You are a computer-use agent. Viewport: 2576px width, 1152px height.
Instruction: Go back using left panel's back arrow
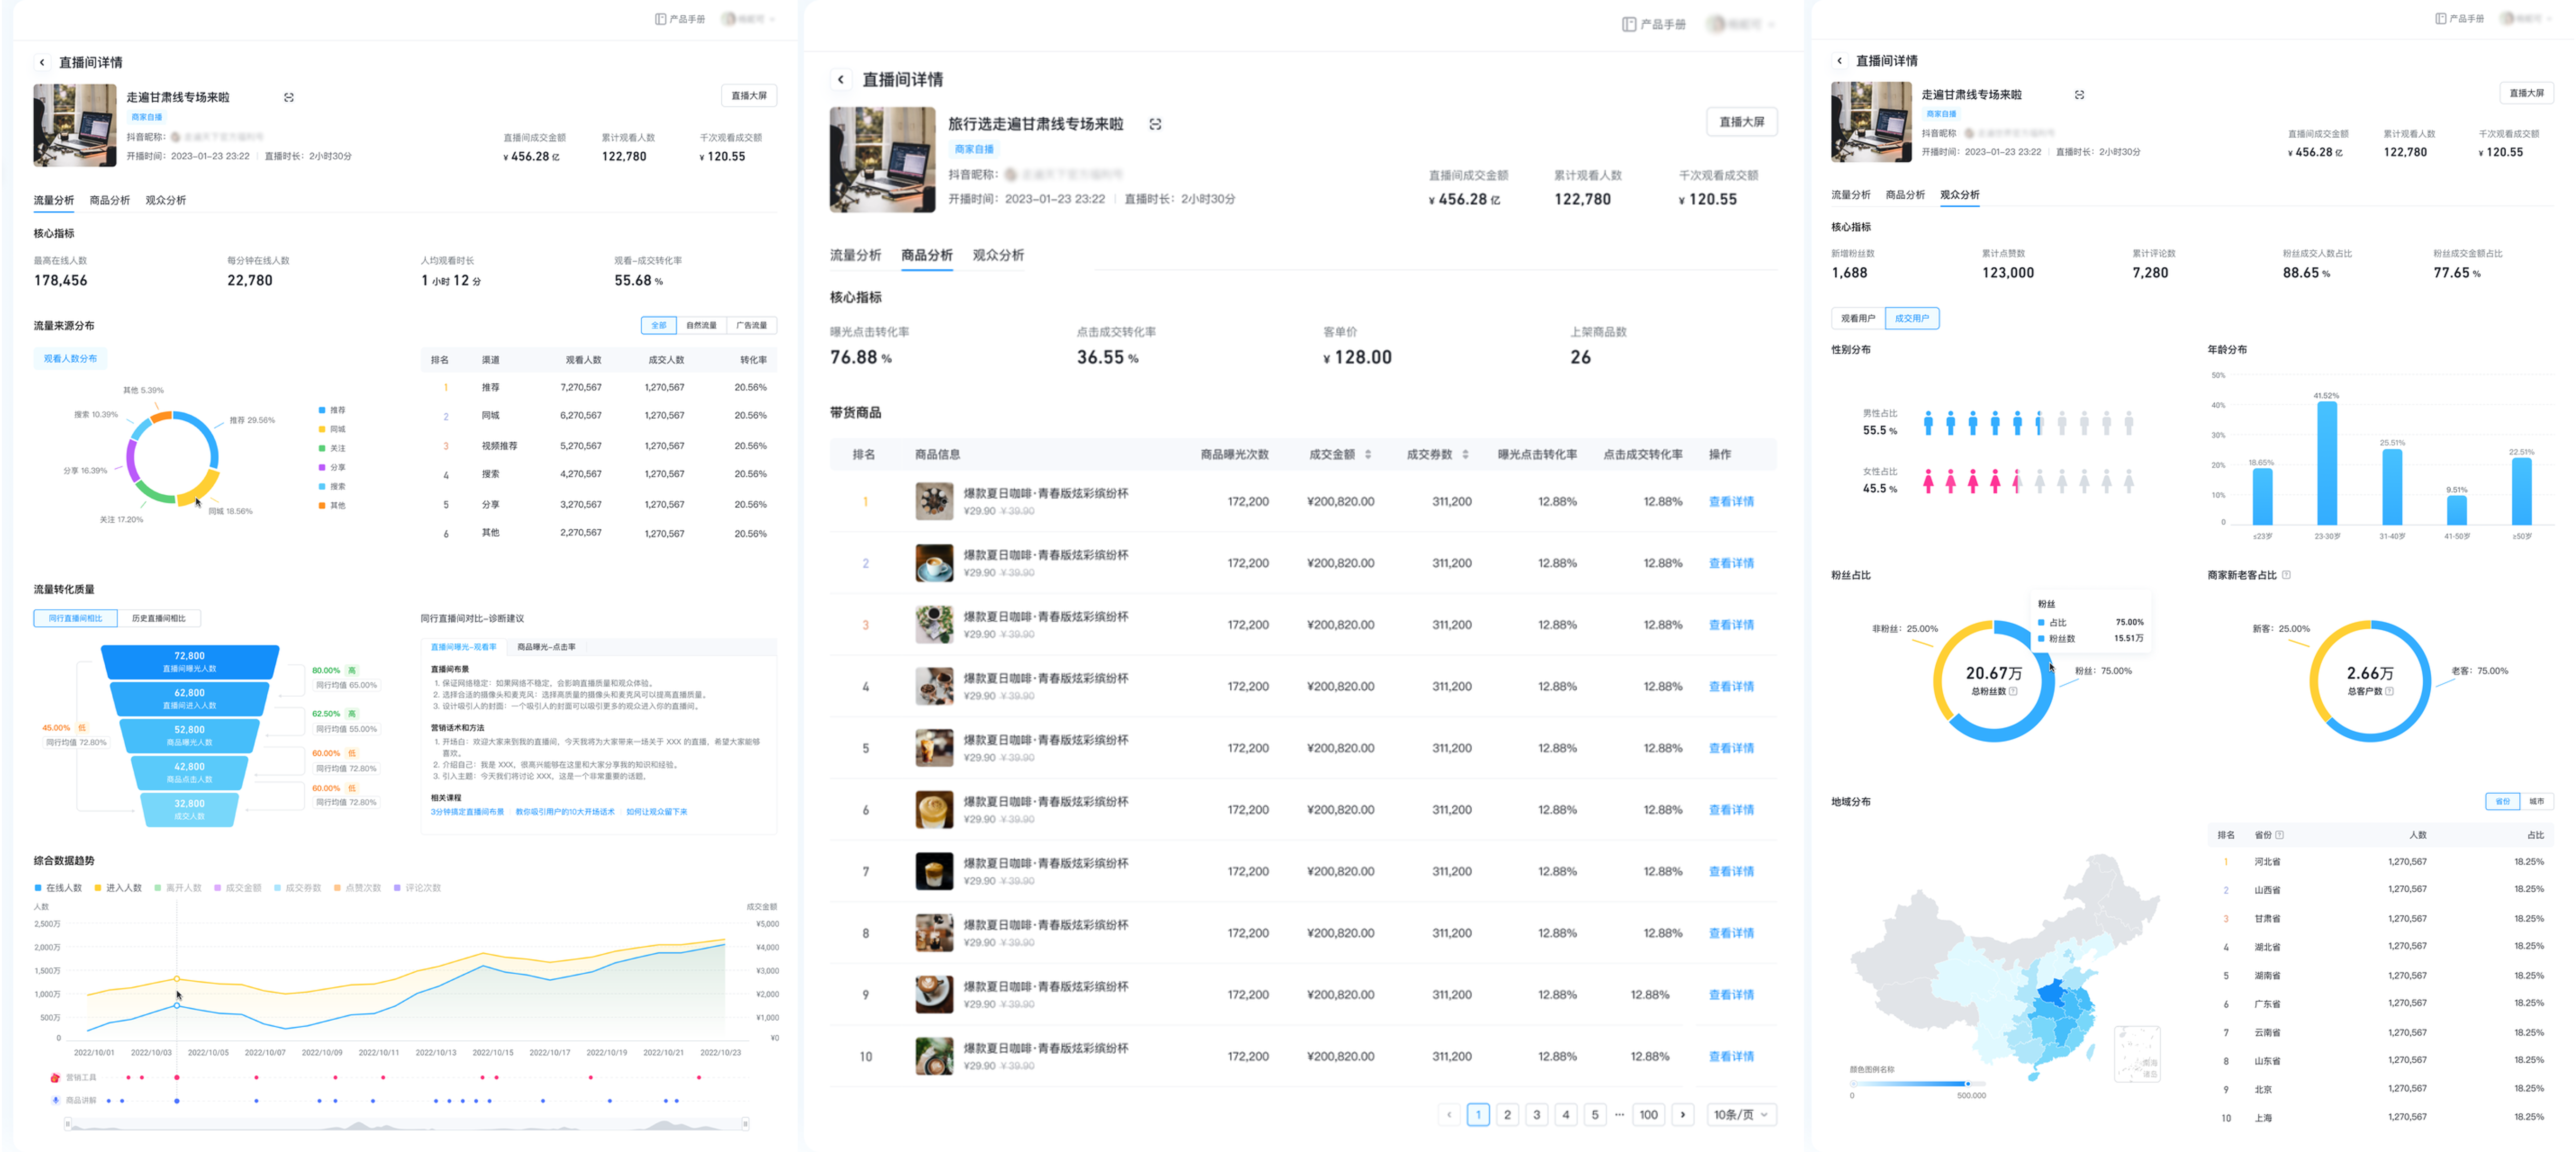pos(42,62)
